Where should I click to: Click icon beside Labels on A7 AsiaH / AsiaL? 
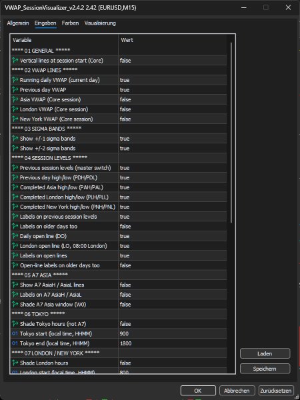tap(15, 295)
